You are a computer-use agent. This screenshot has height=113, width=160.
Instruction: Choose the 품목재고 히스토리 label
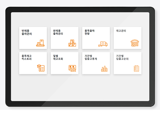(27, 57)
